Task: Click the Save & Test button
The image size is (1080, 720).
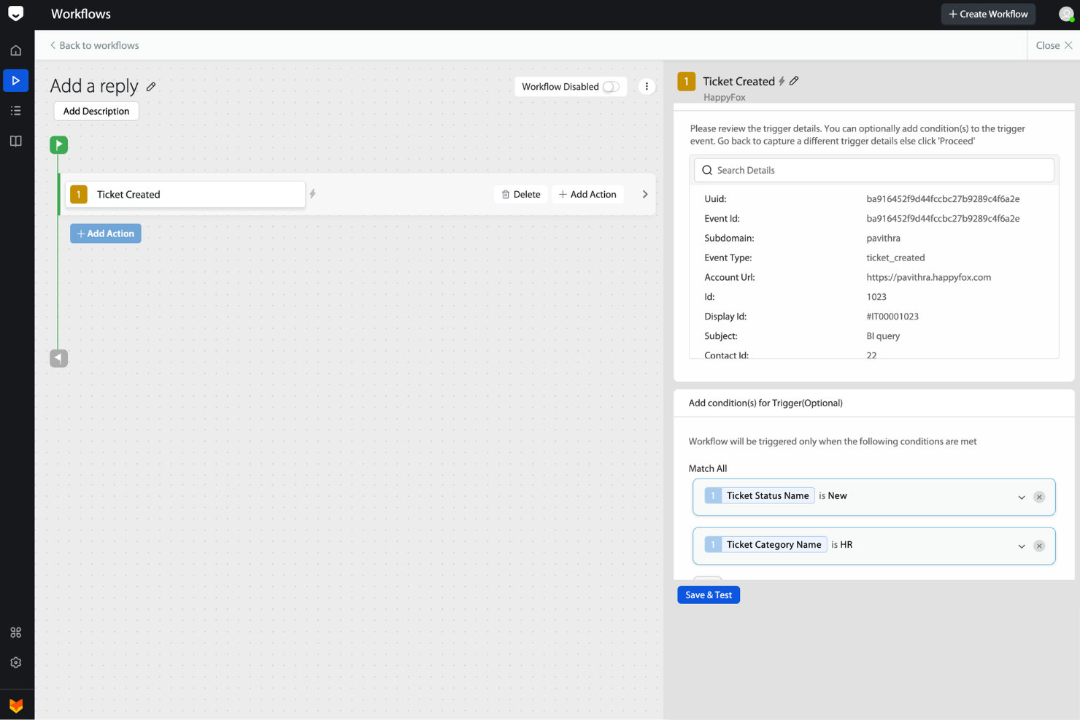Action: coord(708,595)
